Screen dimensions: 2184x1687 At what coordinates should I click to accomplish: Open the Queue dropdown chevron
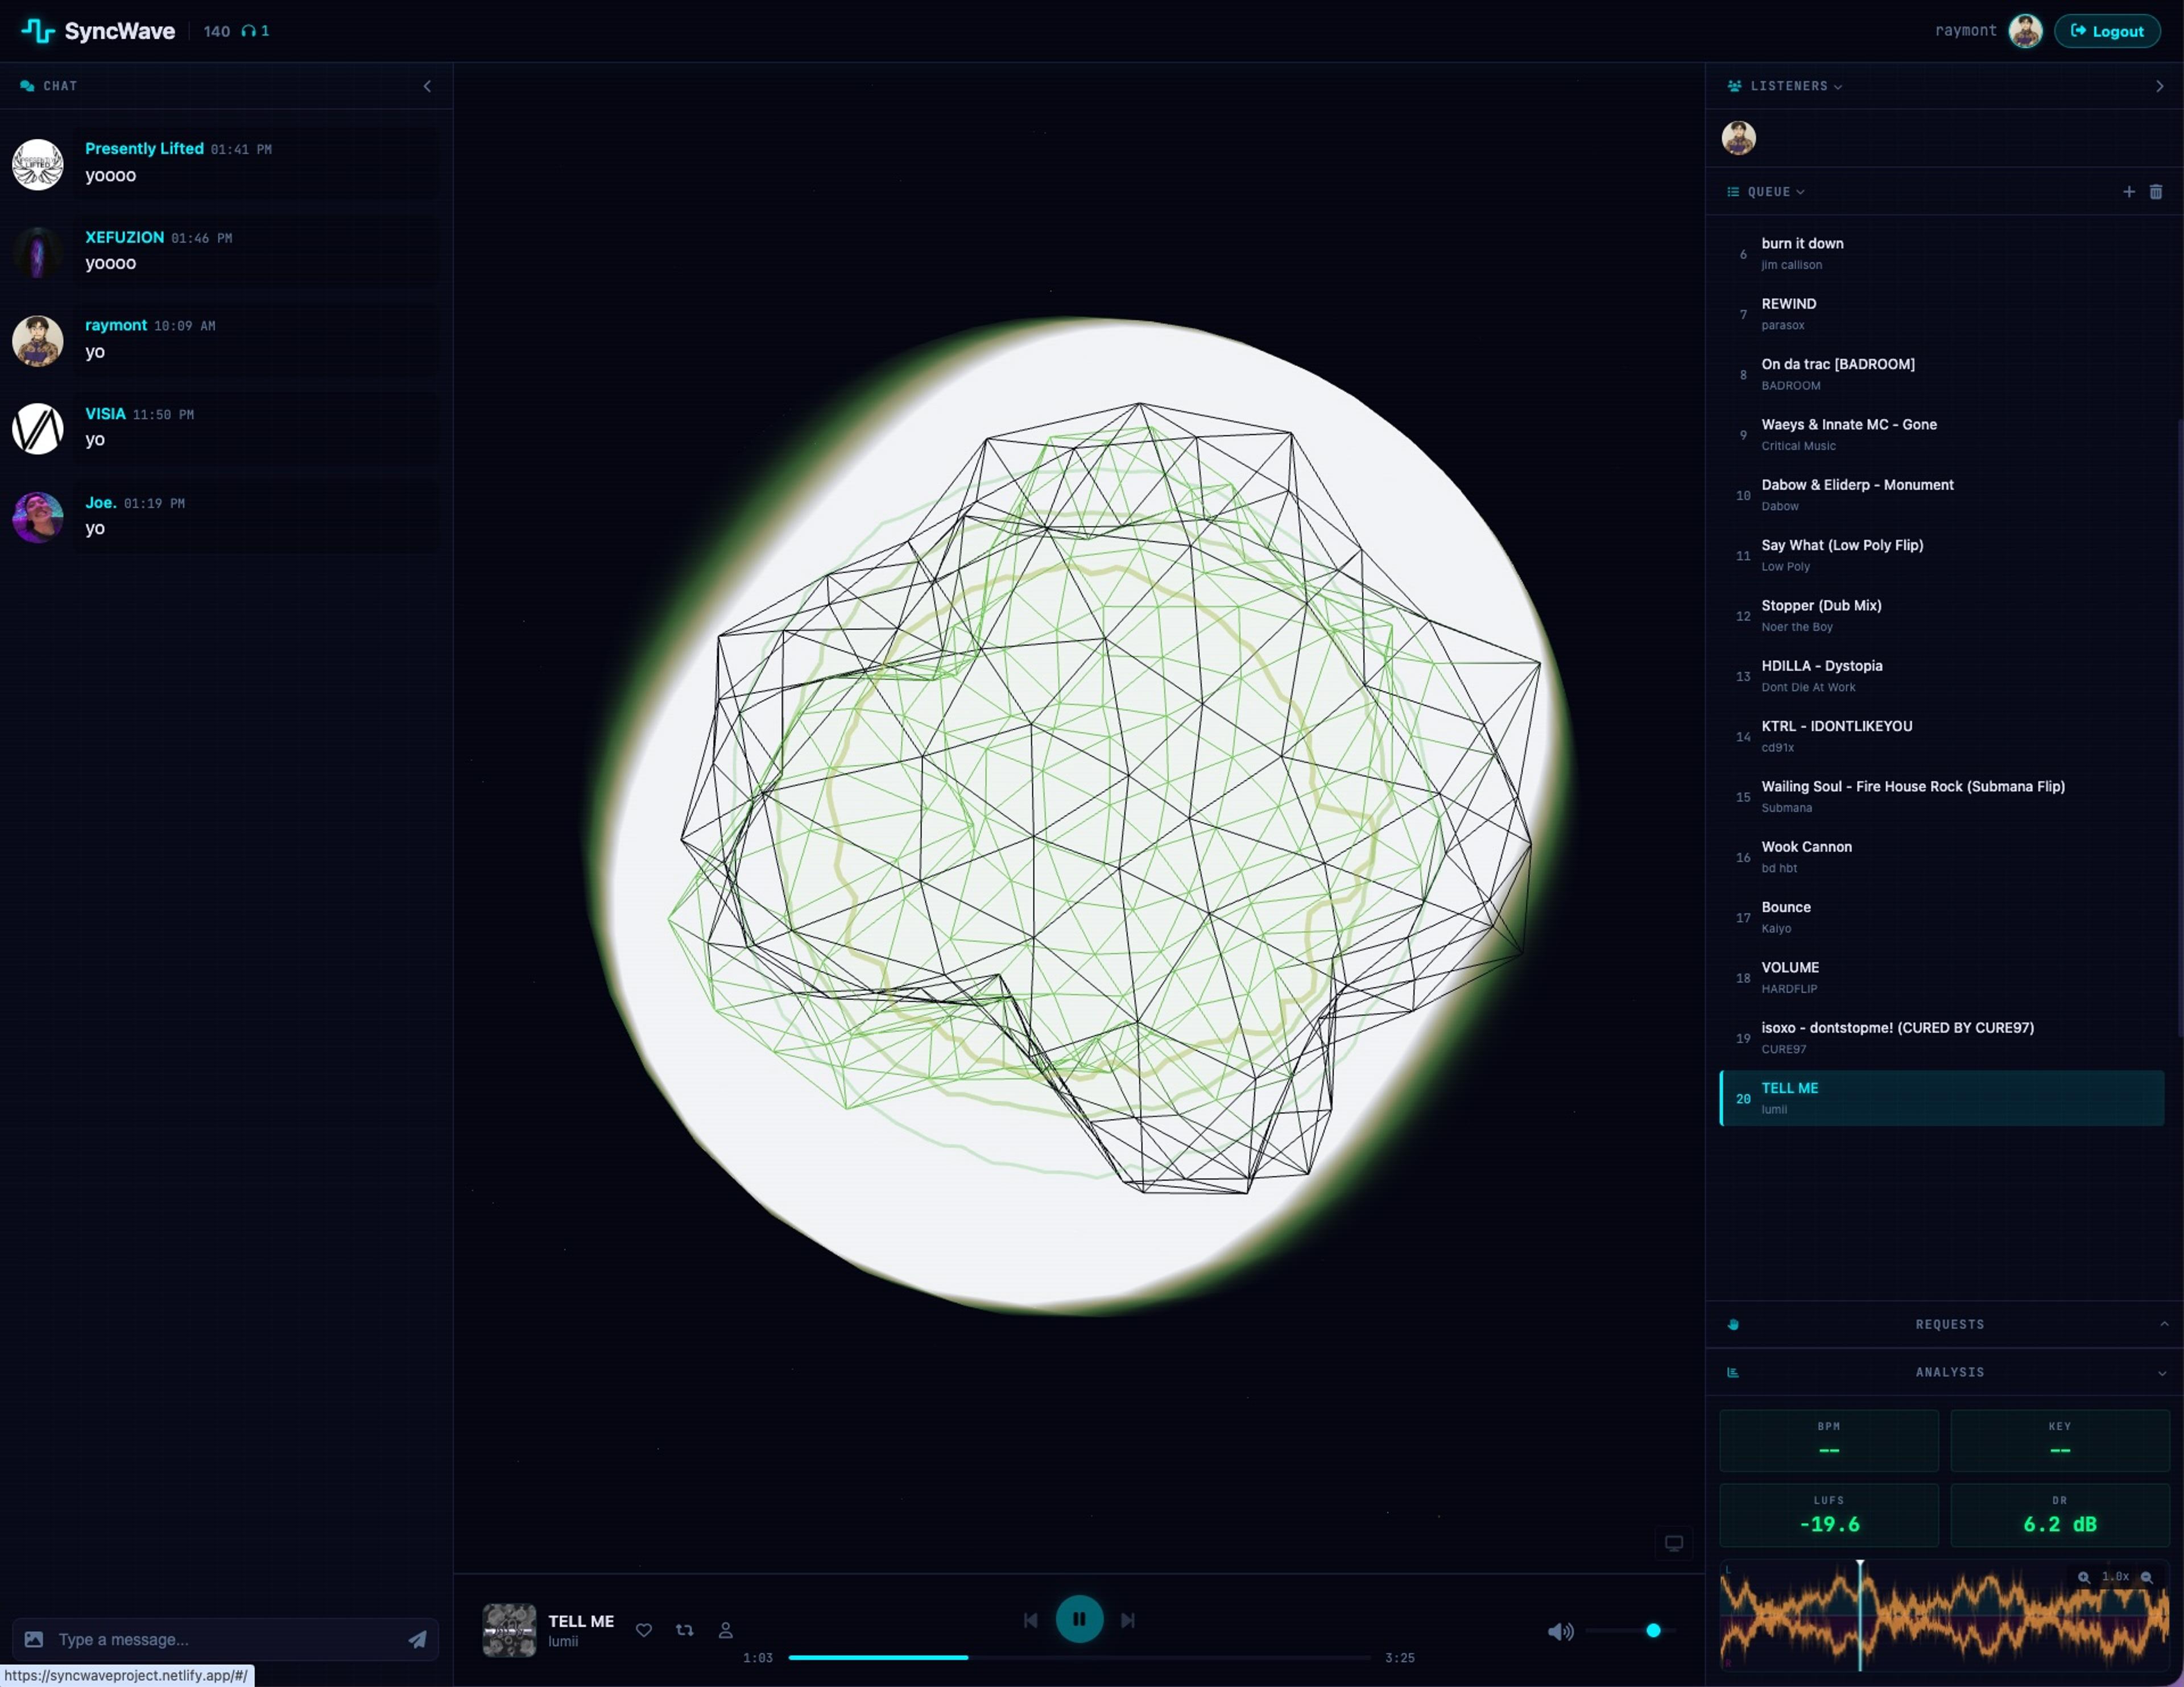pyautogui.click(x=1800, y=192)
